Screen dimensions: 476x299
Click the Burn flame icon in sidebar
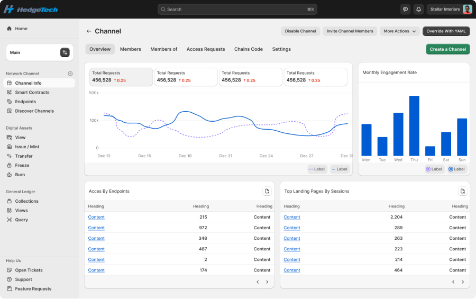[9, 175]
